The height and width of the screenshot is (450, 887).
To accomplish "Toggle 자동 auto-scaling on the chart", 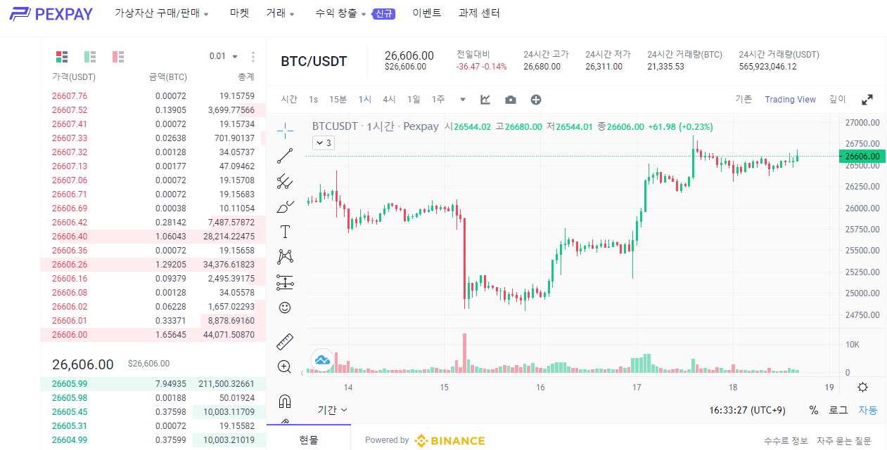I will coord(869,409).
